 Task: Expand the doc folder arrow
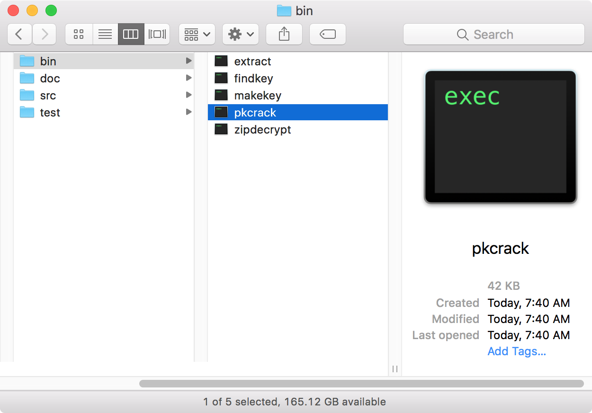click(188, 78)
